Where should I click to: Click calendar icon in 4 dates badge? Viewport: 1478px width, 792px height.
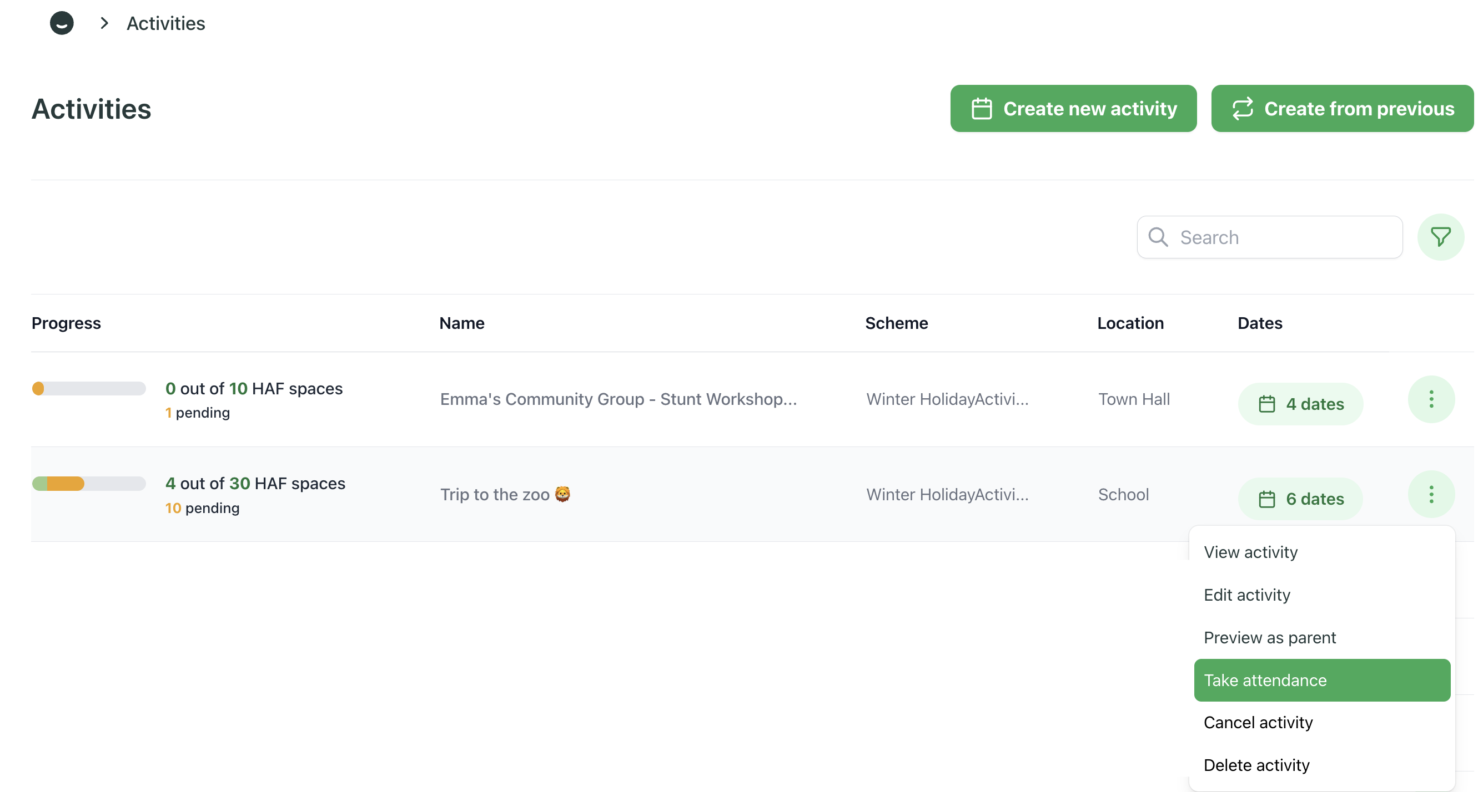point(1266,404)
